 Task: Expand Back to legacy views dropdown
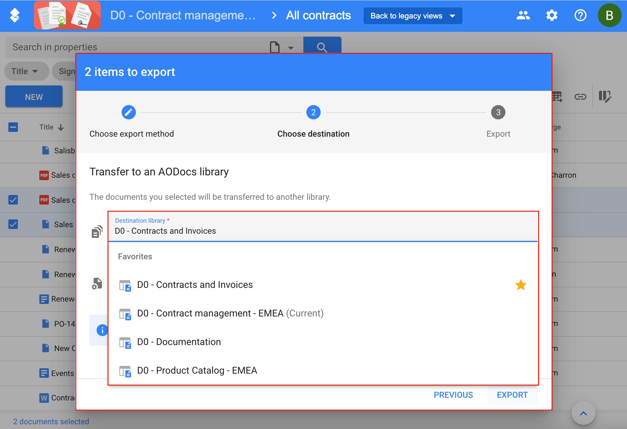coord(413,16)
